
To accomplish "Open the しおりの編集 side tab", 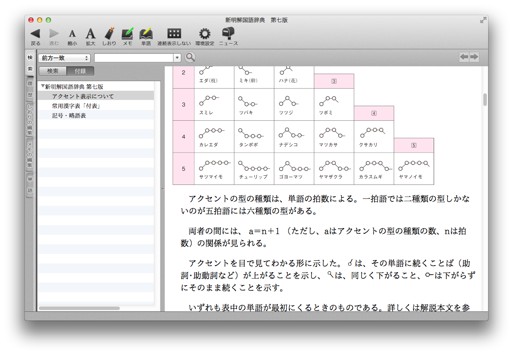I will point(30,119).
